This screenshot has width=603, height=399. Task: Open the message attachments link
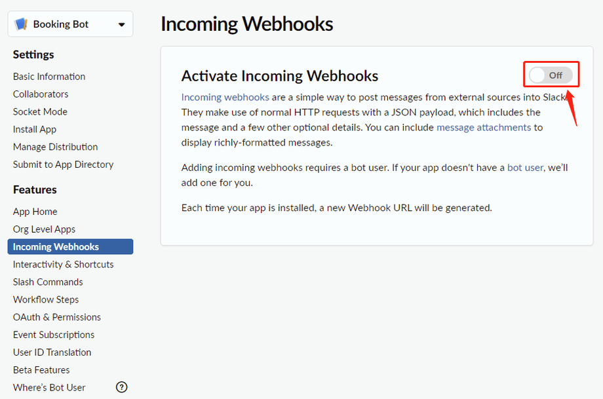(484, 127)
